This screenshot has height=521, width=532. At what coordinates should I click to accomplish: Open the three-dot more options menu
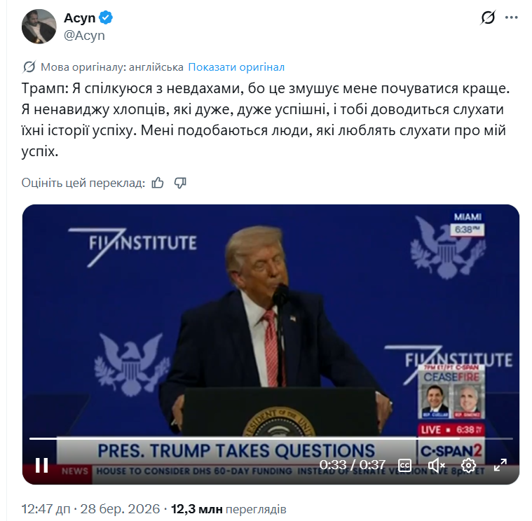coord(511,18)
